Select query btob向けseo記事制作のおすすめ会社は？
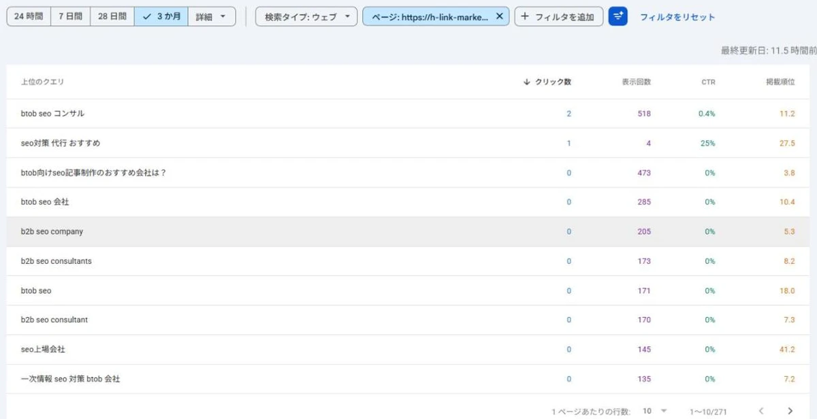This screenshot has height=419, width=817. tap(408, 173)
